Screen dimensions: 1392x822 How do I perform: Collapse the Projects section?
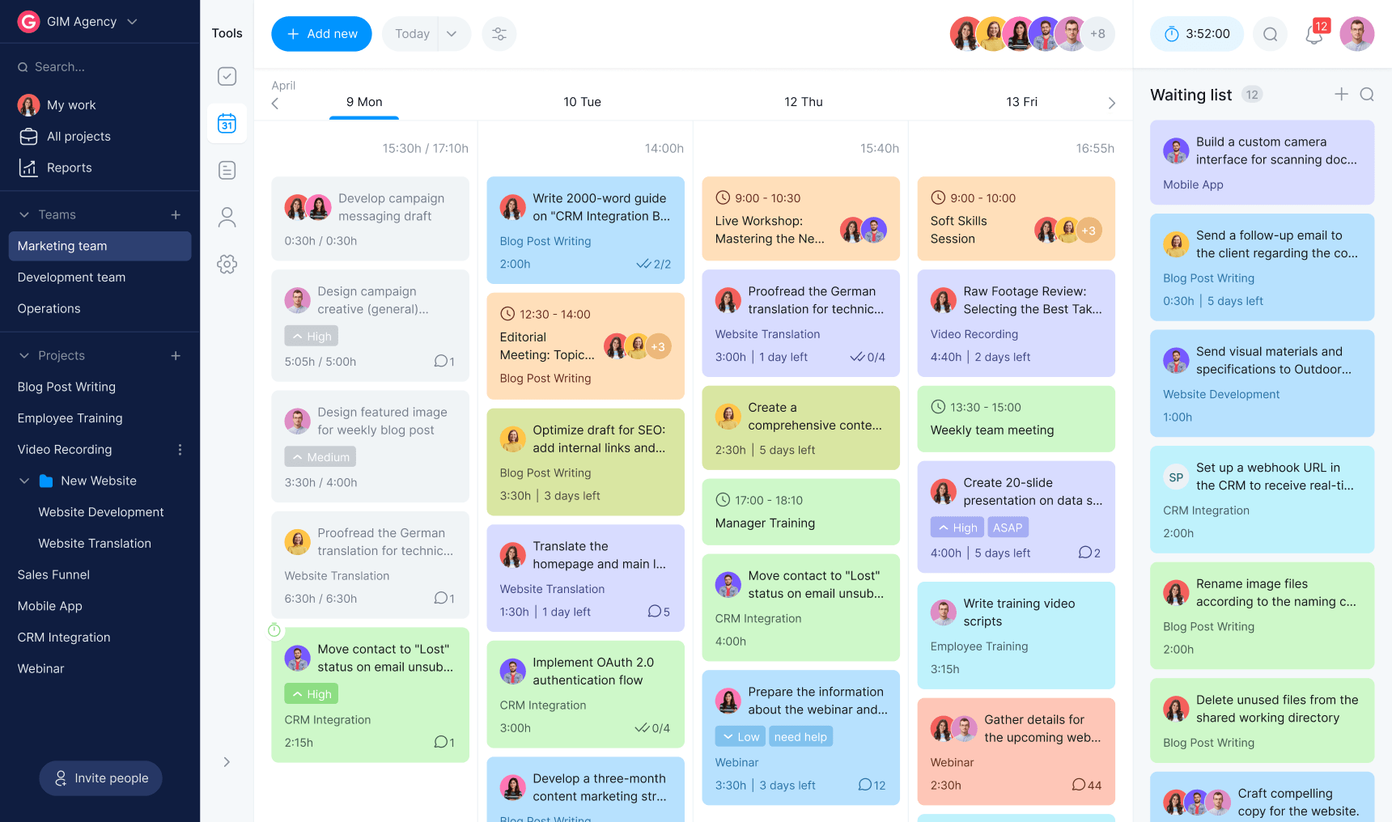(24, 356)
